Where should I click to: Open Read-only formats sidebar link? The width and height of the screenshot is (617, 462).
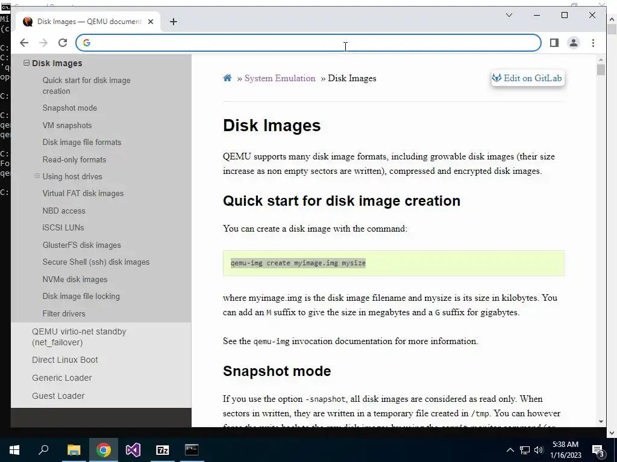coord(74,159)
